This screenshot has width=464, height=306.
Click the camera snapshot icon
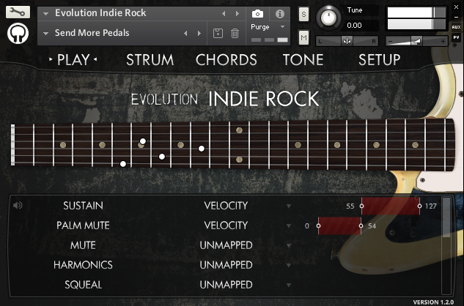[x=257, y=14]
